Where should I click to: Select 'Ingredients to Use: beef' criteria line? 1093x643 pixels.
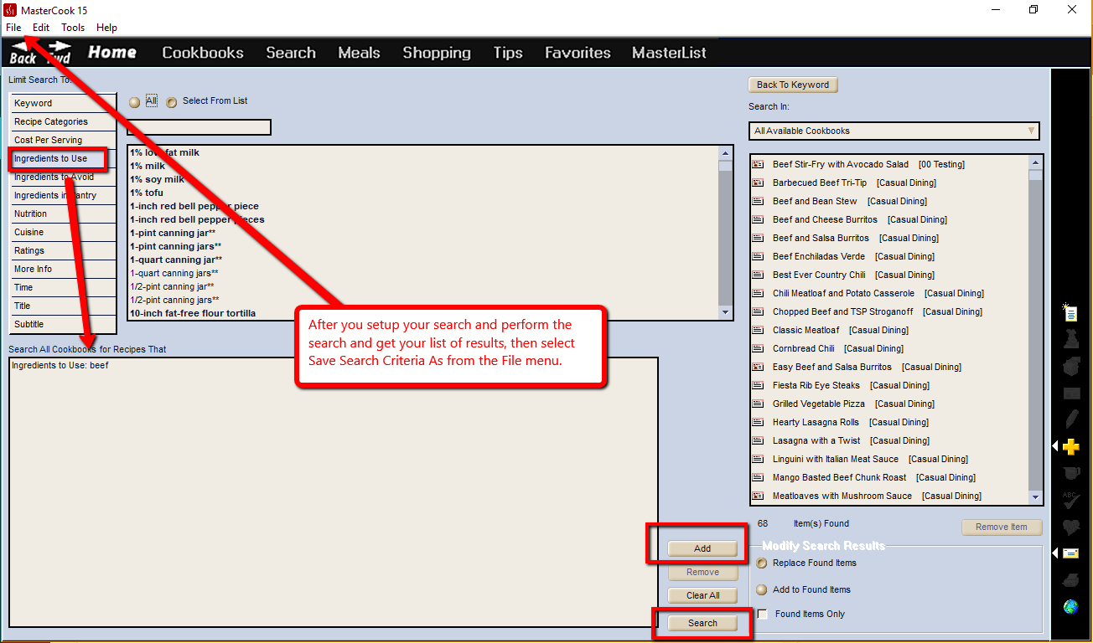tap(60, 366)
